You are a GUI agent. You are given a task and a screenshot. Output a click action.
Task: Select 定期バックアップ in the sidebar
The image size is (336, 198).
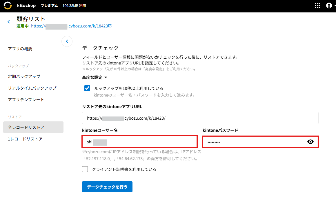click(x=24, y=77)
